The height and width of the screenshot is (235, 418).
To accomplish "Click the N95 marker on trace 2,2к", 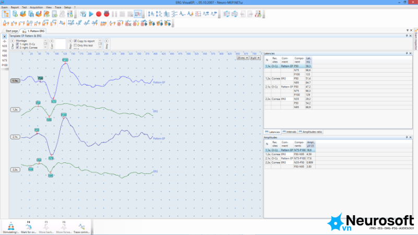I will click(x=50, y=175).
